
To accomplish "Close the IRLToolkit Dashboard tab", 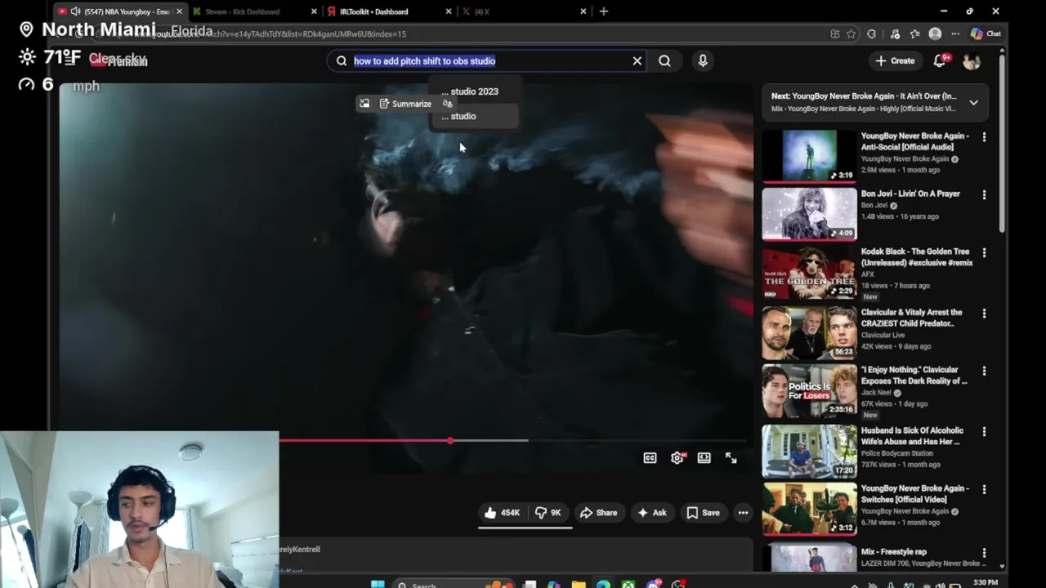I will pos(449,11).
